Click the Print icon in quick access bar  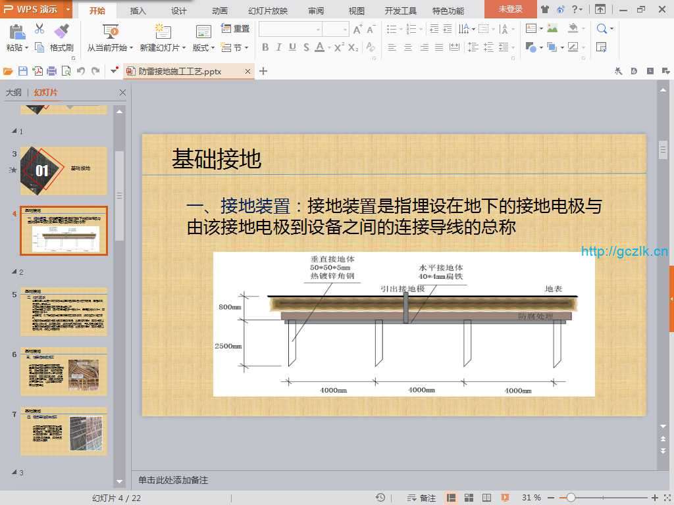coord(52,71)
